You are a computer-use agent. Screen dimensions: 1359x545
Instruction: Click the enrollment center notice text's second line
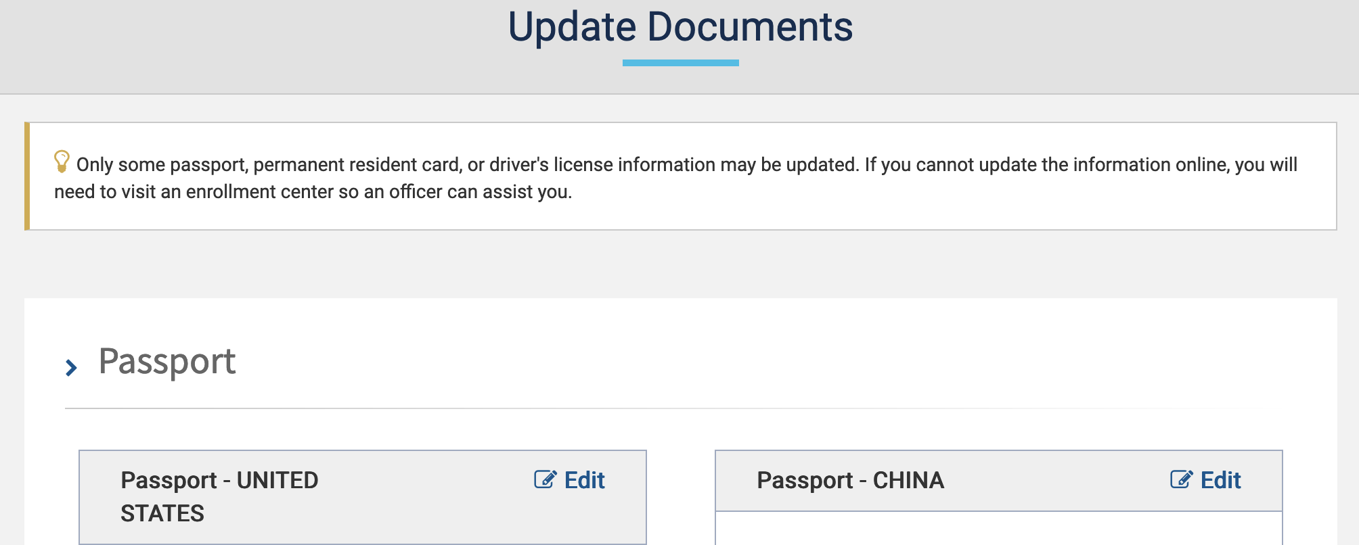coord(313,192)
